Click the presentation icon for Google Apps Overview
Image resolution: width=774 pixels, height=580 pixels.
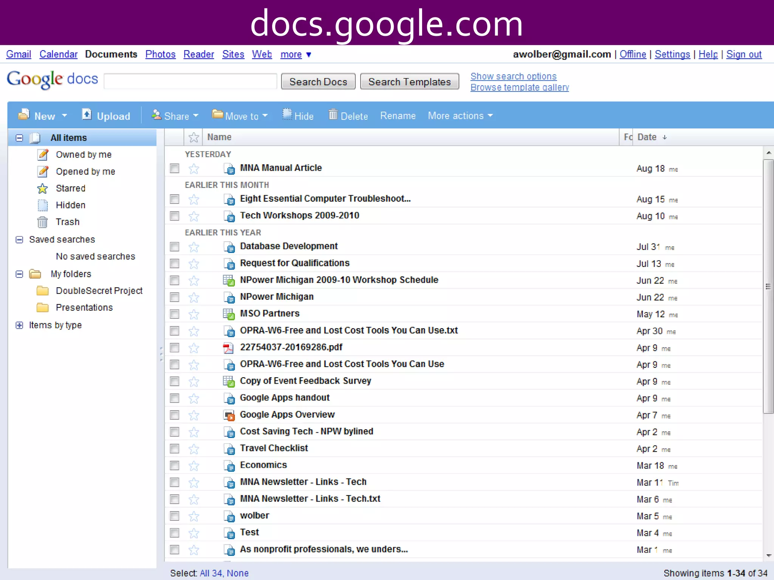point(228,415)
